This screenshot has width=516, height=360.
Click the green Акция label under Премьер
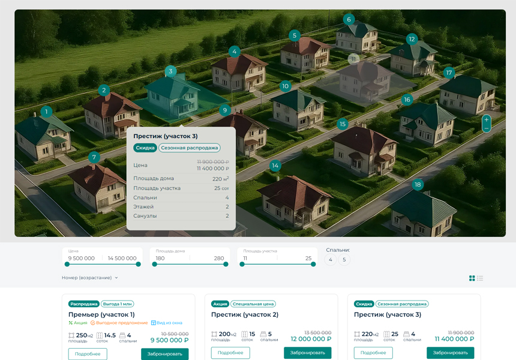click(78, 323)
